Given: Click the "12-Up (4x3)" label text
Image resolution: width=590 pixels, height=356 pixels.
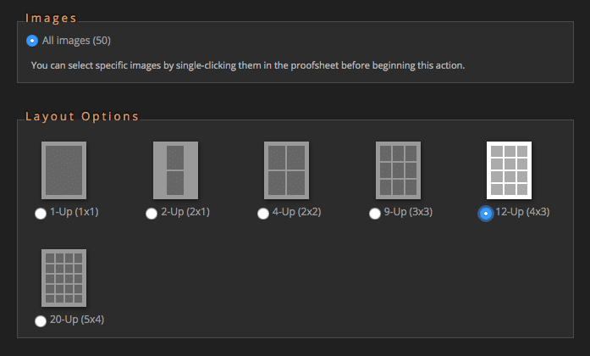Looking at the screenshot, I should (x=521, y=213).
